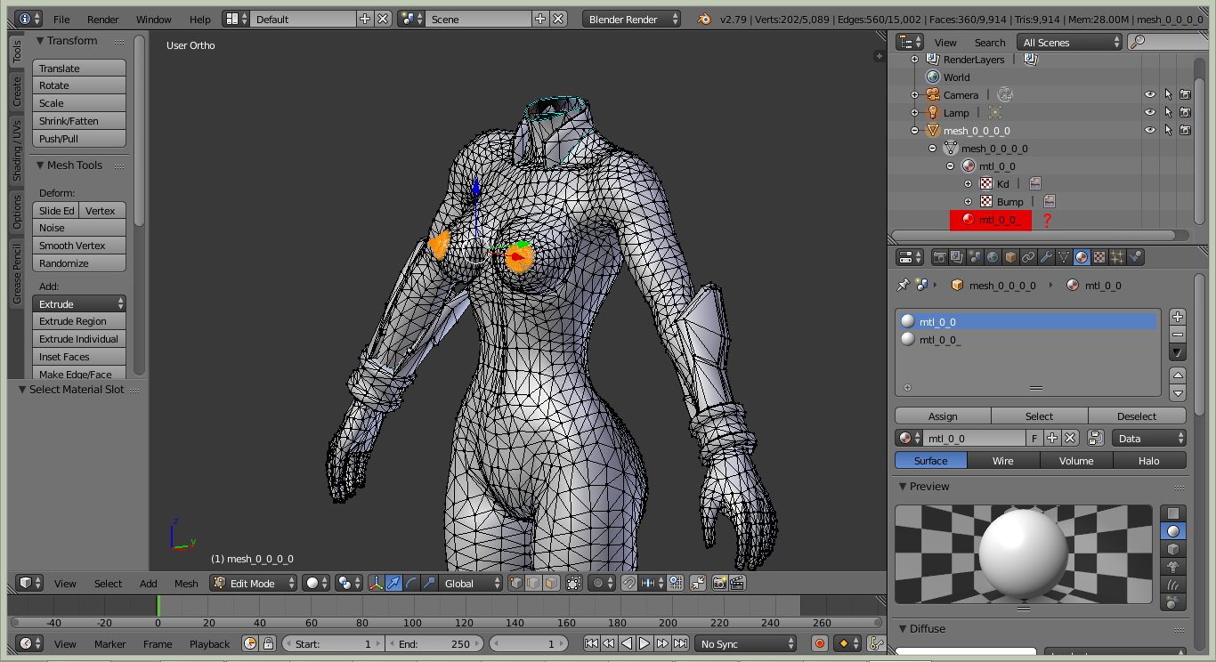Screen dimensions: 1216x662
Task: Open the Window menu
Action: click(153, 19)
